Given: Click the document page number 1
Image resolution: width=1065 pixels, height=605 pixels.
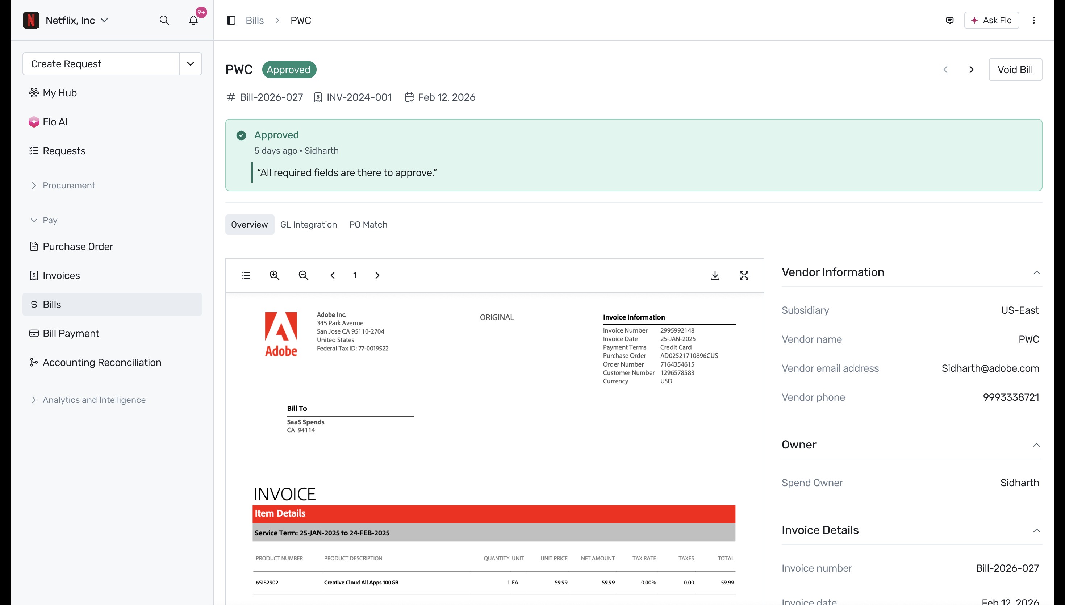Looking at the screenshot, I should tap(355, 275).
